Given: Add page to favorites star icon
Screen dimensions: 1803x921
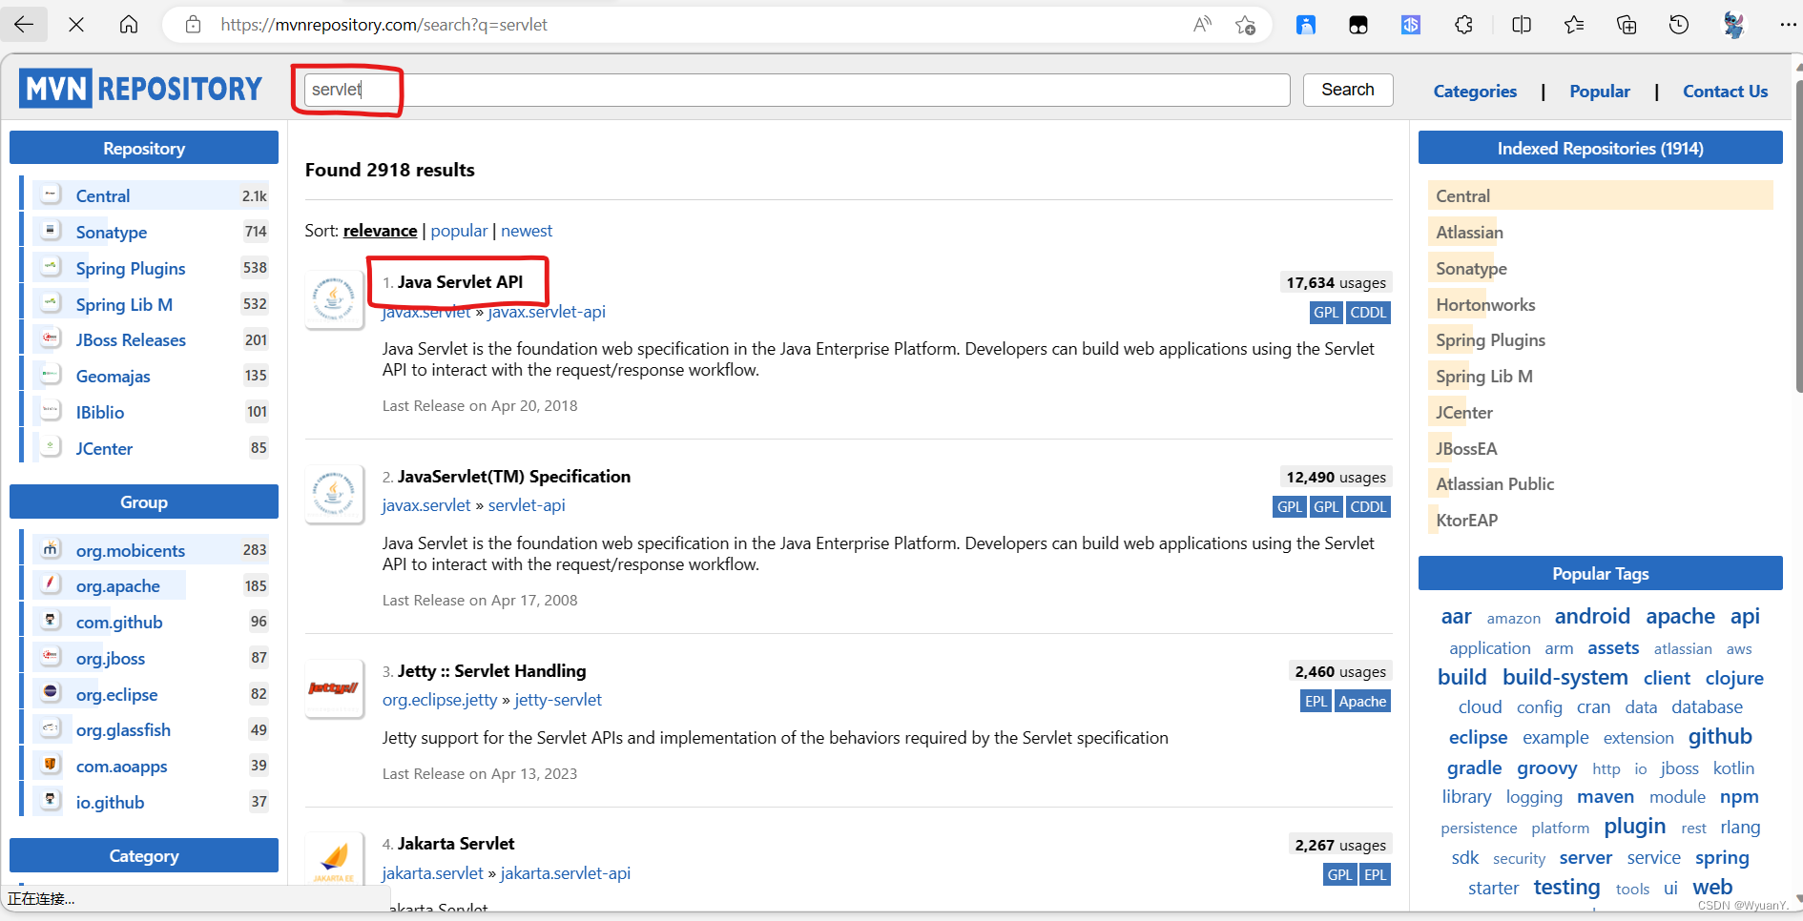Looking at the screenshot, I should point(1245,25).
